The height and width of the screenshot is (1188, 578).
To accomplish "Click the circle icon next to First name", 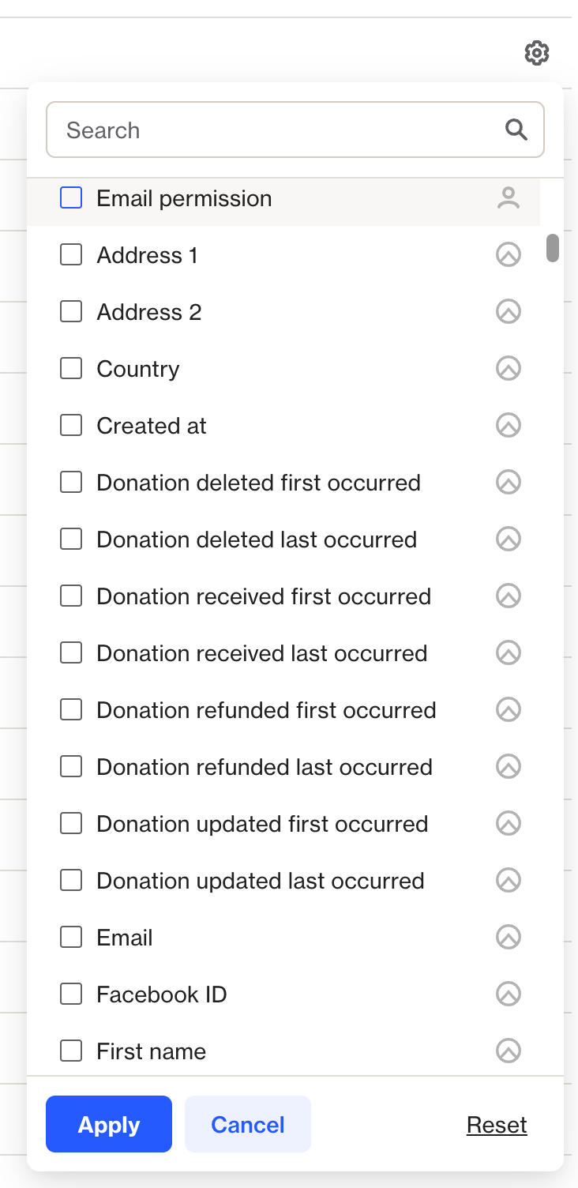I will click(509, 1051).
